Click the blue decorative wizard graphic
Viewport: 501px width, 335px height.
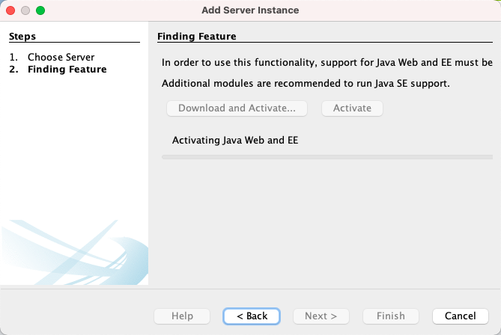pyautogui.click(x=74, y=252)
